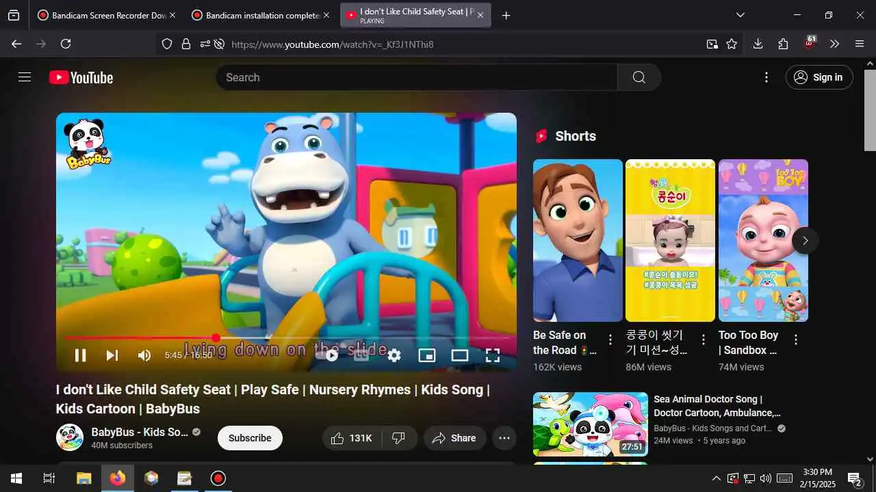
Task: Switch to Bandicam installation complete tab
Action: [261, 15]
